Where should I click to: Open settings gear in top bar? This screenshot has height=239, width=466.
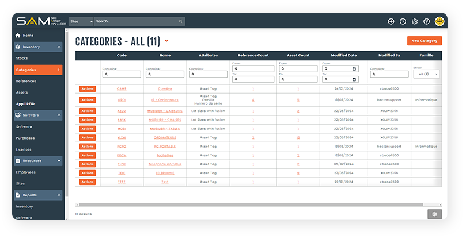tap(414, 21)
